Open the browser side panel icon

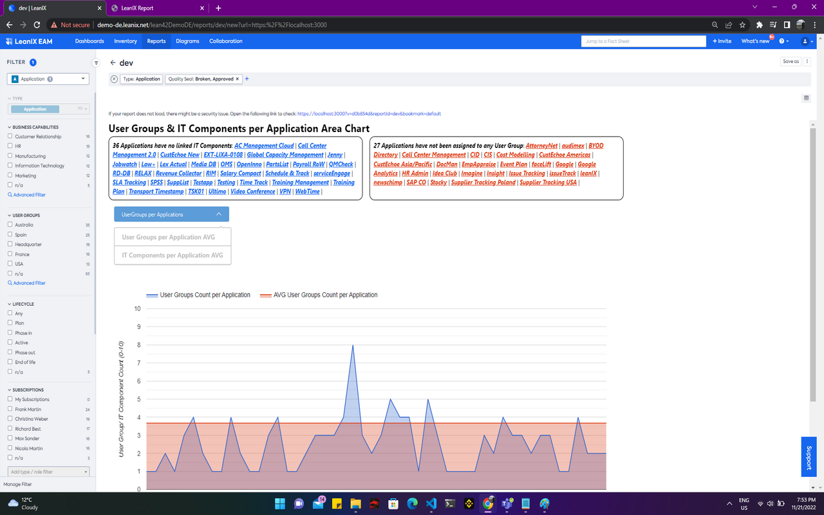(787, 25)
